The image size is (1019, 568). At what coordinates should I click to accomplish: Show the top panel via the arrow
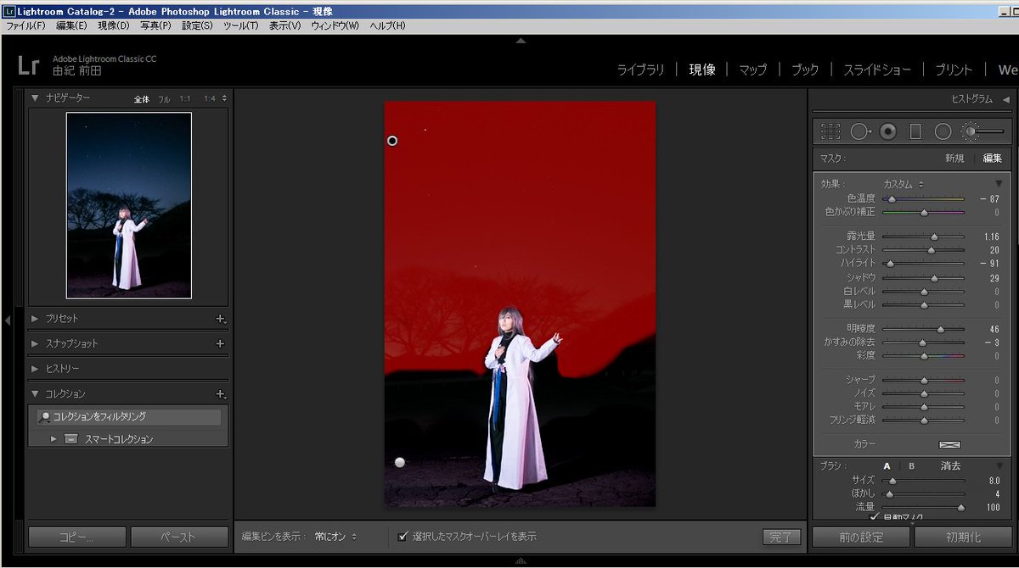pyautogui.click(x=521, y=40)
